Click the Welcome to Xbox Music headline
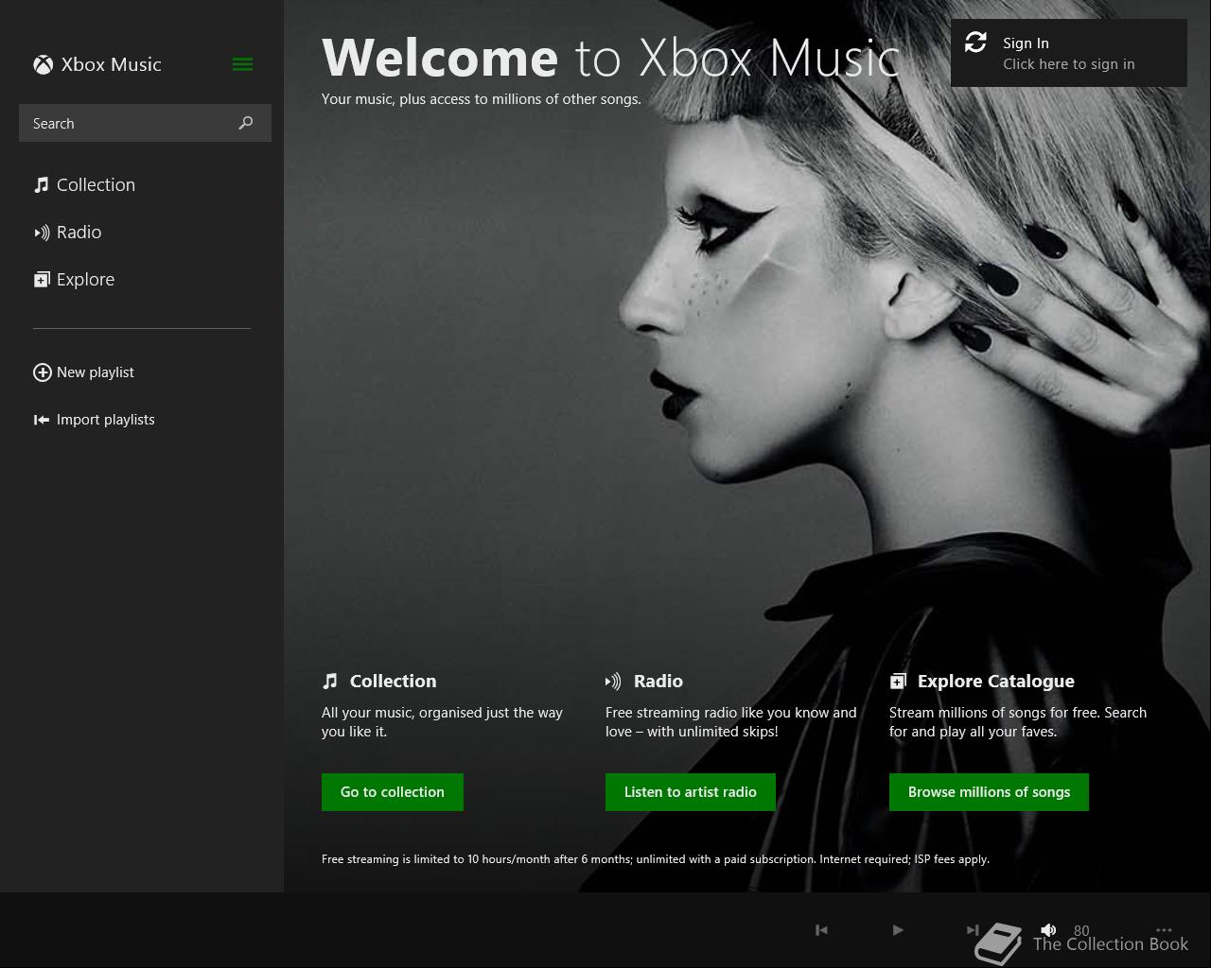 (610, 57)
